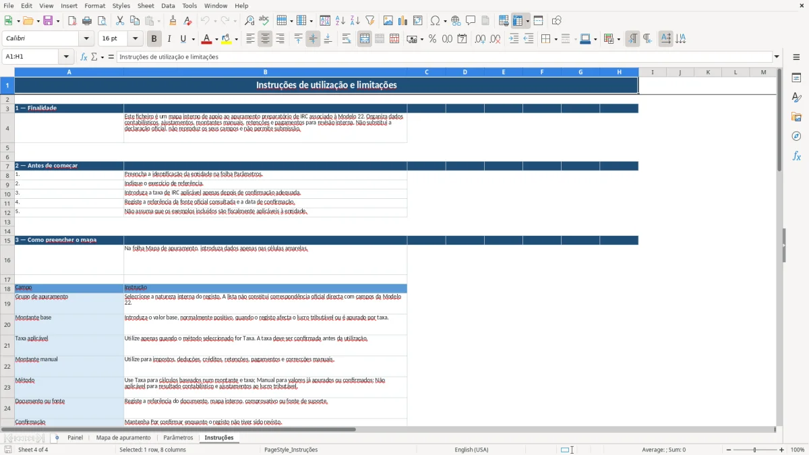Screen dimensions: 809x455
Task: Open Freeze Rows and Columns dropdown
Action: point(528,21)
